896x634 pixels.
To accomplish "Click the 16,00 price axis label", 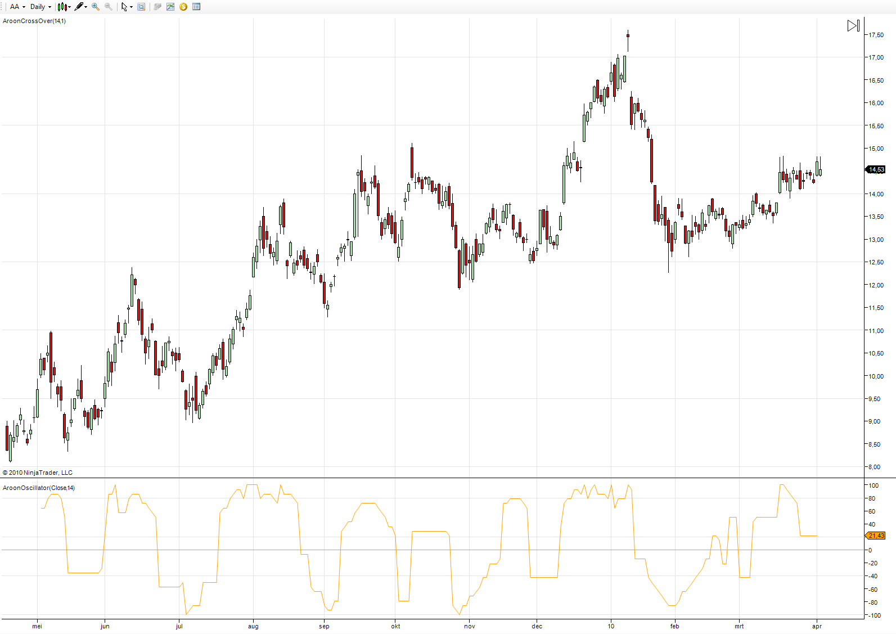I will click(x=876, y=103).
